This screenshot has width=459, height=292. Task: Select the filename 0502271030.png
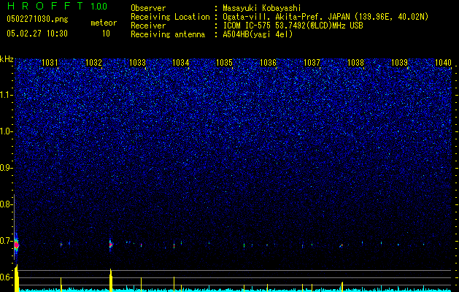tap(37, 19)
